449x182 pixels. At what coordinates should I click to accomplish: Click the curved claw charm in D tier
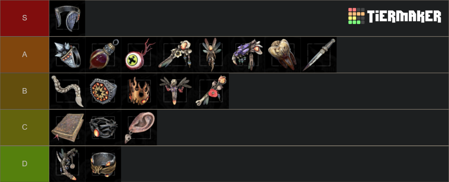(67, 164)
